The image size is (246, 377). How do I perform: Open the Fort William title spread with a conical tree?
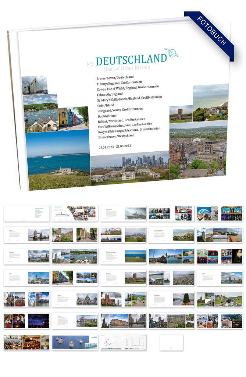coord(171,299)
